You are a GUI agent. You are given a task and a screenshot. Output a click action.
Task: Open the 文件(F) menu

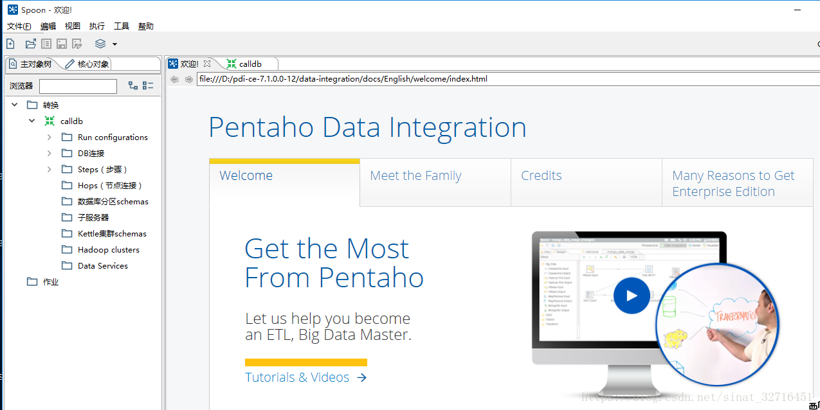[x=19, y=26]
